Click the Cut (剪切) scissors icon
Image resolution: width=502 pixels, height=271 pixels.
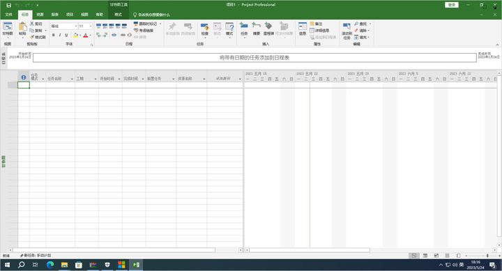coord(32,24)
